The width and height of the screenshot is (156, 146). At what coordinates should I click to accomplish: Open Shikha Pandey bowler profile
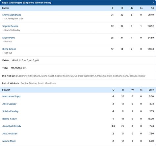click(11, 111)
